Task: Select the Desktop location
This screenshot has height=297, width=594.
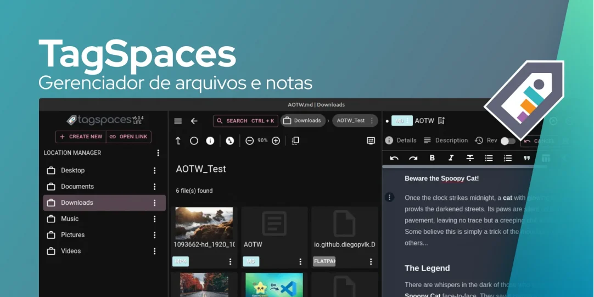Action: click(104, 171)
